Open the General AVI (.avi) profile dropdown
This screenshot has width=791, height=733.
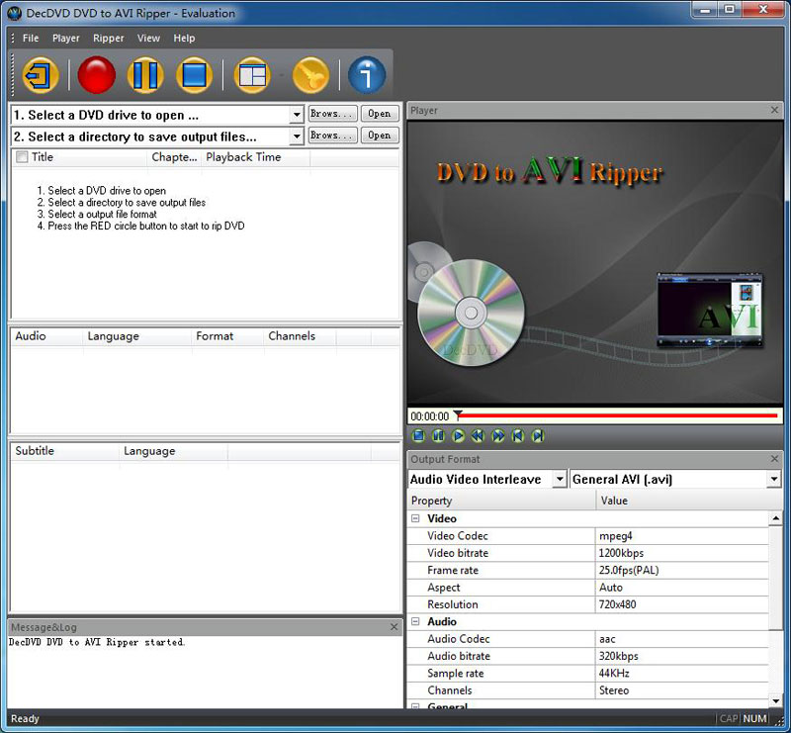click(774, 479)
